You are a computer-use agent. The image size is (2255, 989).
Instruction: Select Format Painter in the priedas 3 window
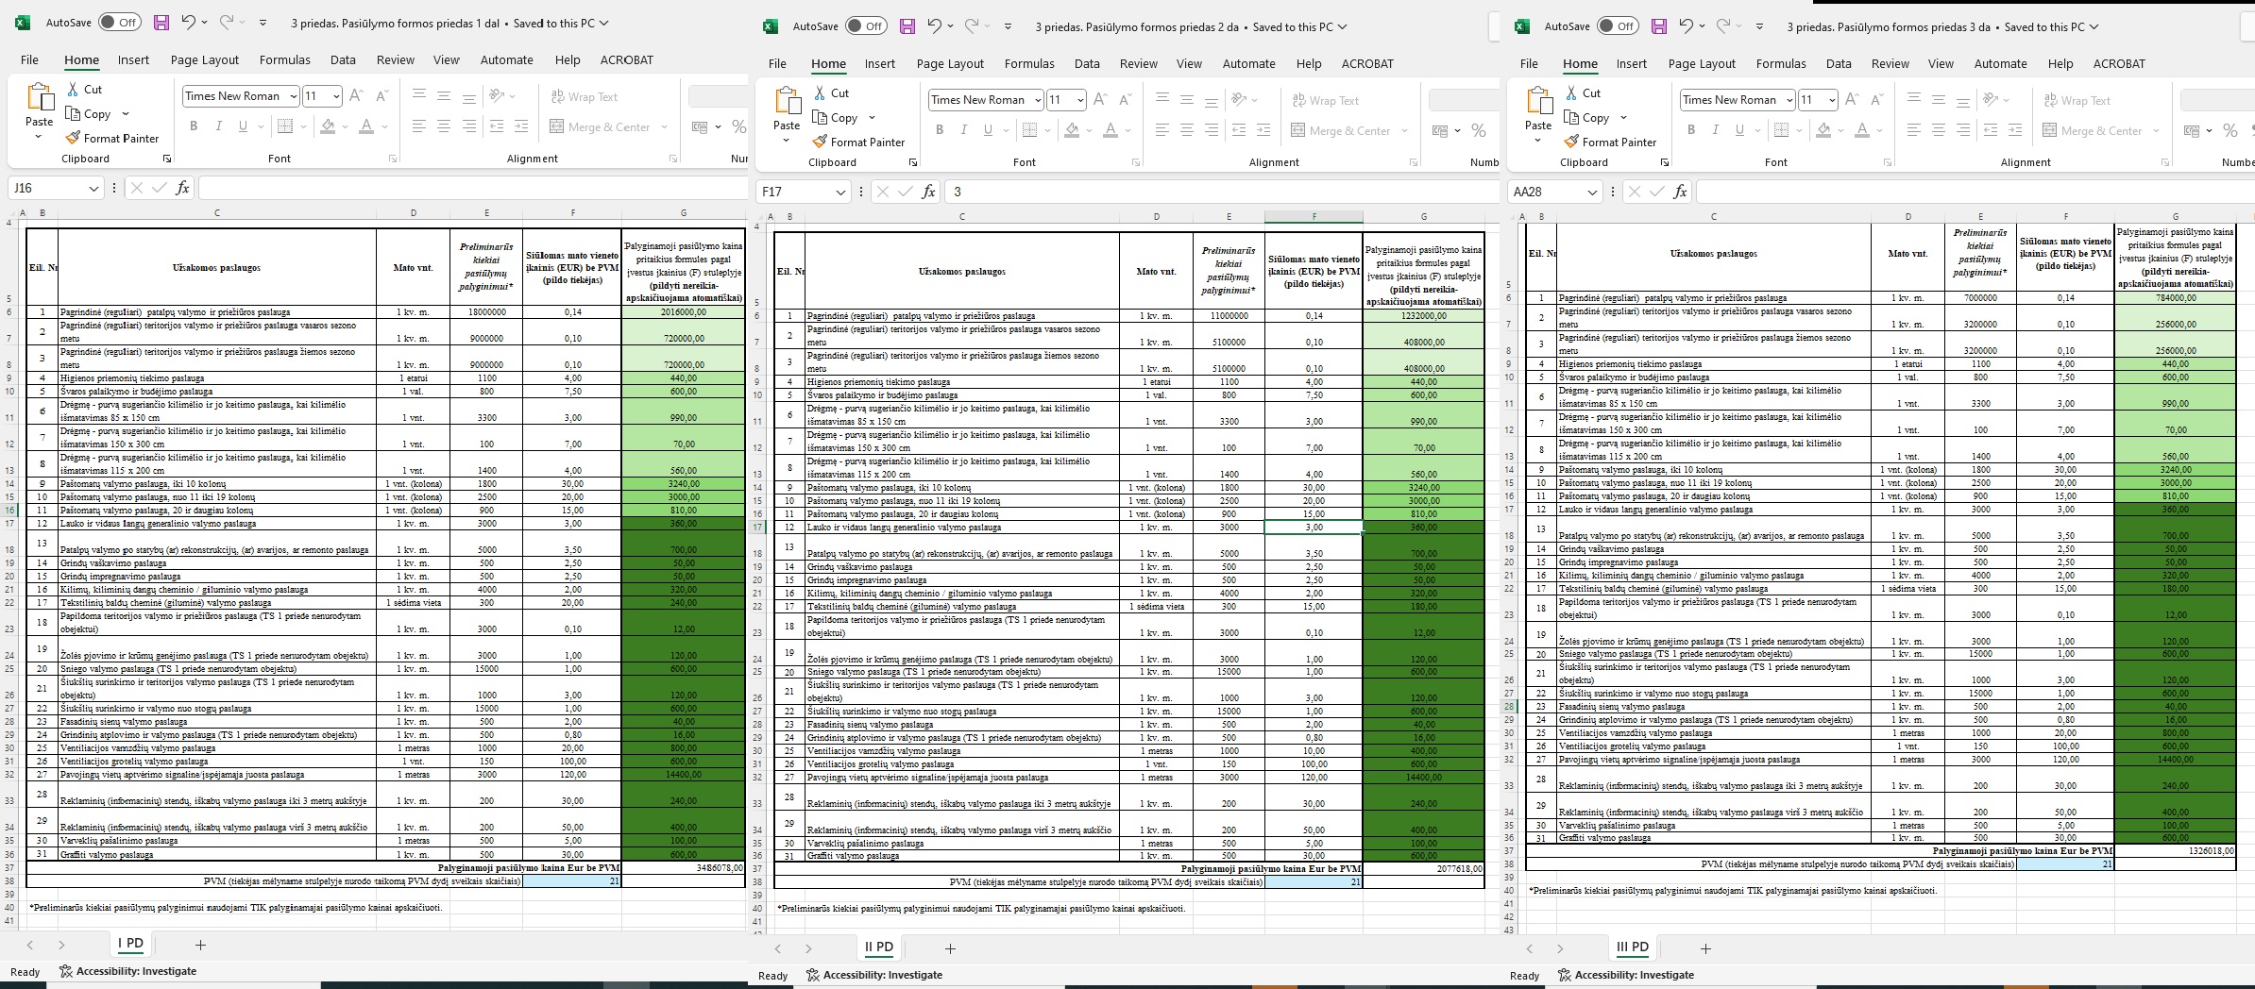[x=1610, y=142]
